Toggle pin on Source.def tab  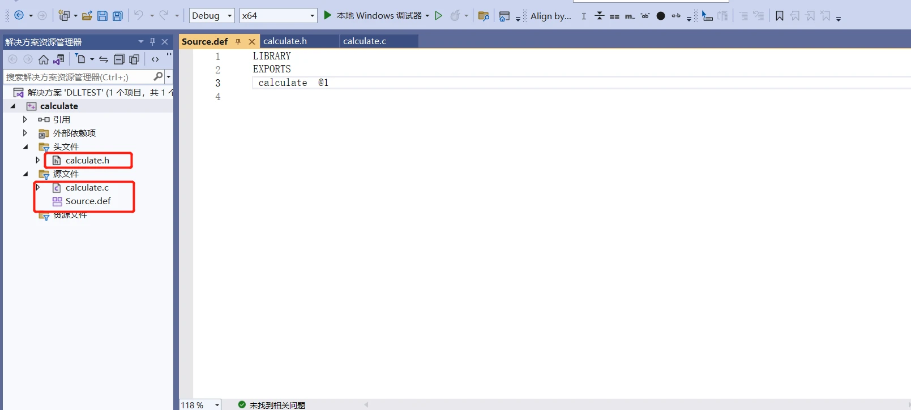[x=238, y=42]
